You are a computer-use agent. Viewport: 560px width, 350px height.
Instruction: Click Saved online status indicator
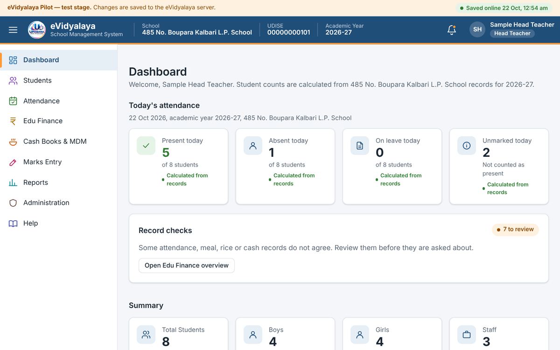pyautogui.click(x=504, y=8)
